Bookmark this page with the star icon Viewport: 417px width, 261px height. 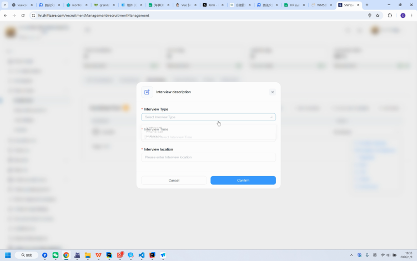point(378,16)
